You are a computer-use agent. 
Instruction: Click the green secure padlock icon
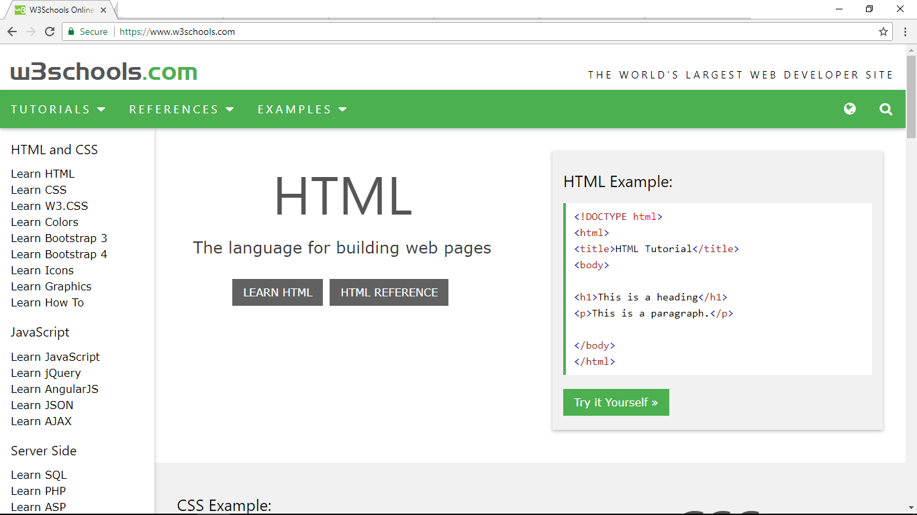click(71, 32)
